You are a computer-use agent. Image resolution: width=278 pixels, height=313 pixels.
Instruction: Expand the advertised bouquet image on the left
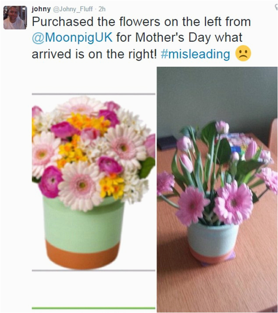pyautogui.click(x=93, y=182)
